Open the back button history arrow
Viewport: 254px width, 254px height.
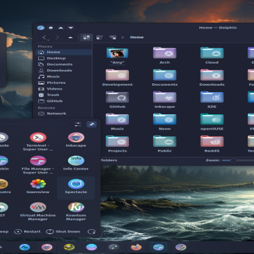48,39
